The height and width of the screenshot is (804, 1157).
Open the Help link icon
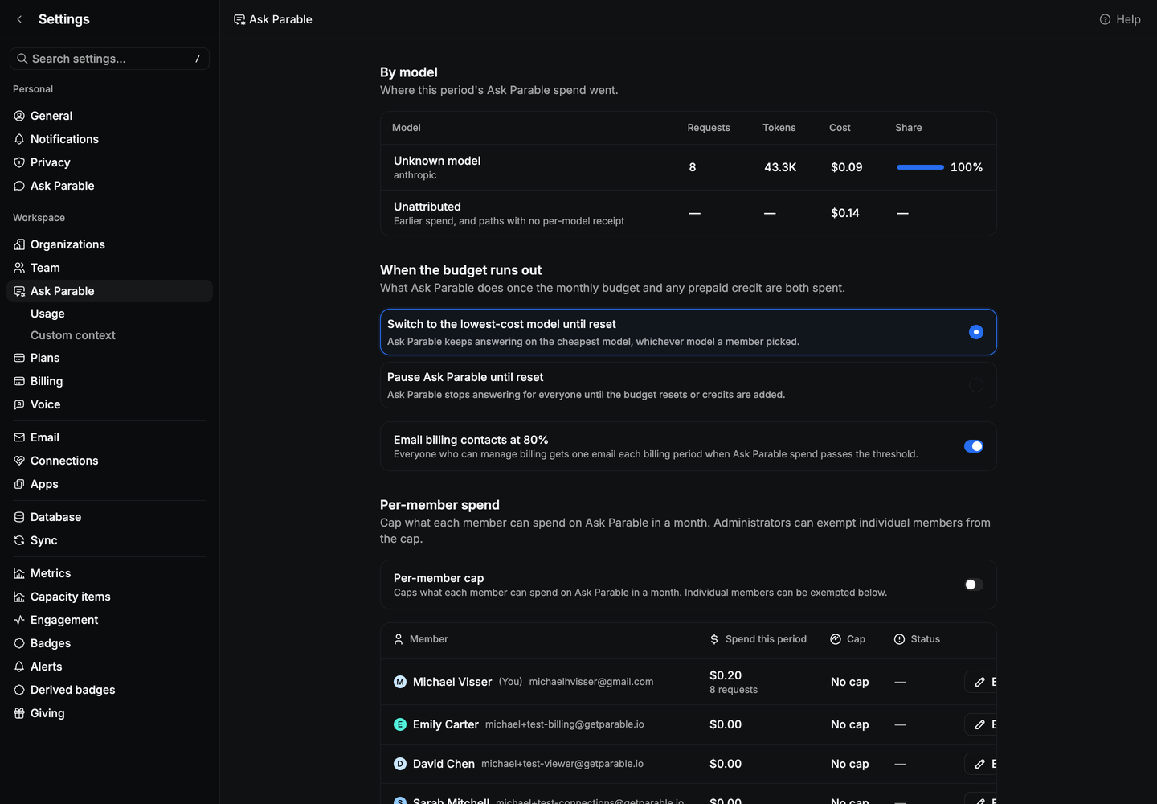pos(1105,19)
